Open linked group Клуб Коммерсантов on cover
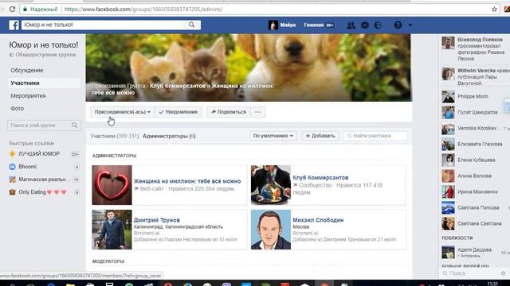 [178, 86]
